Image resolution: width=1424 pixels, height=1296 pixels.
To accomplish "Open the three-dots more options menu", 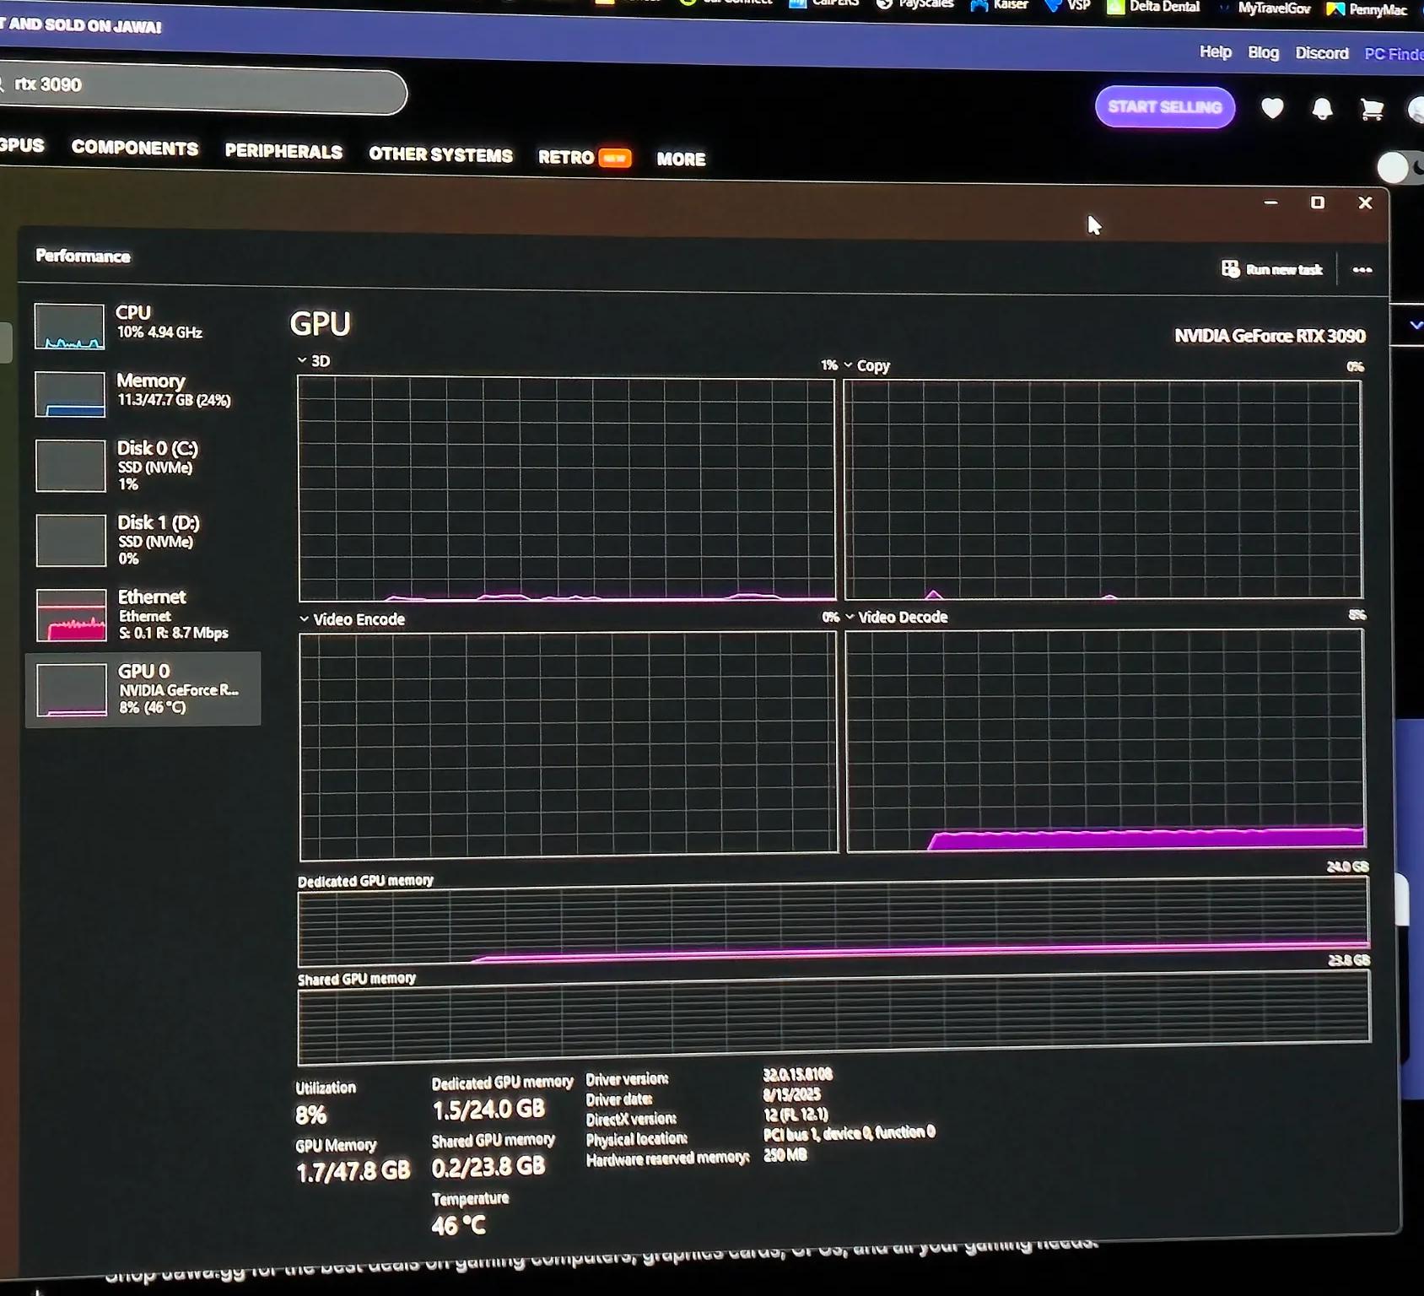I will (1362, 270).
